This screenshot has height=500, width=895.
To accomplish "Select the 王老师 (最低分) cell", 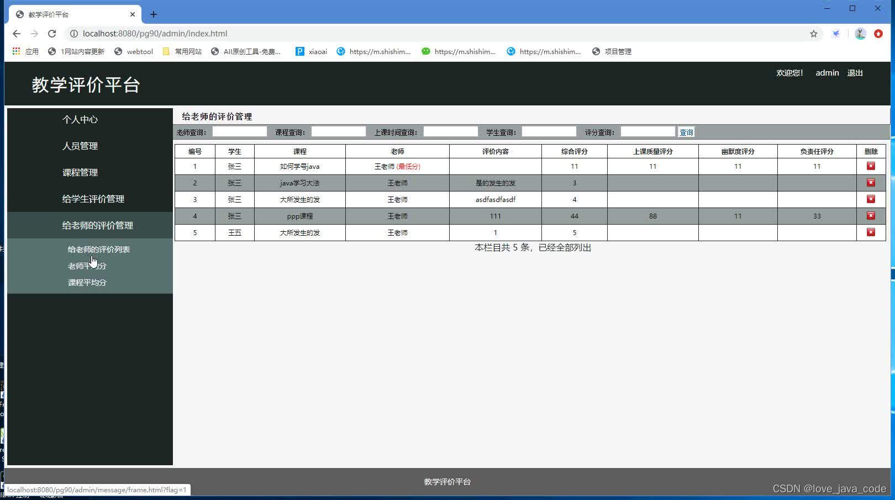I will pyautogui.click(x=397, y=166).
